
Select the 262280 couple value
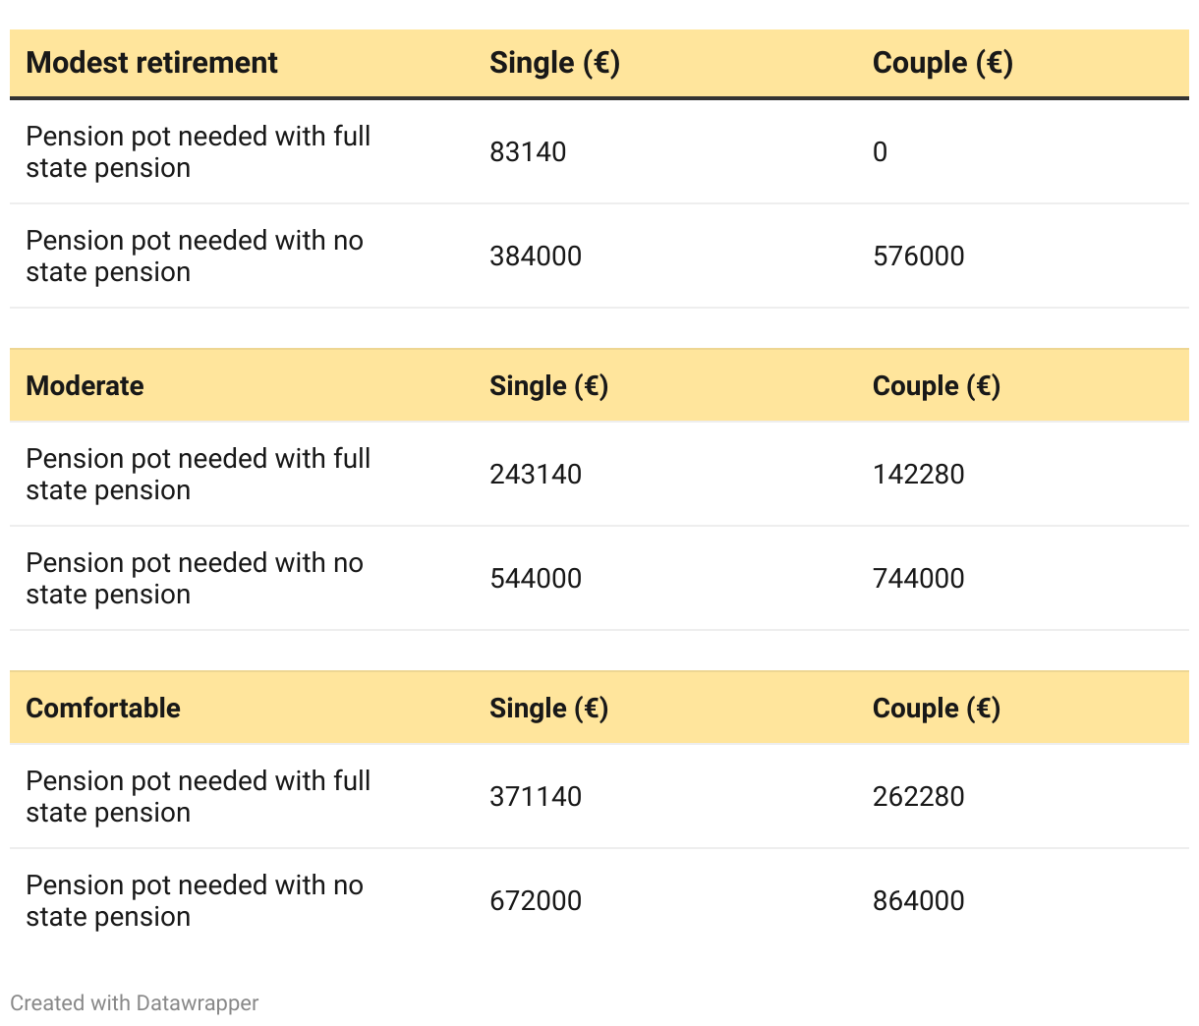(918, 797)
